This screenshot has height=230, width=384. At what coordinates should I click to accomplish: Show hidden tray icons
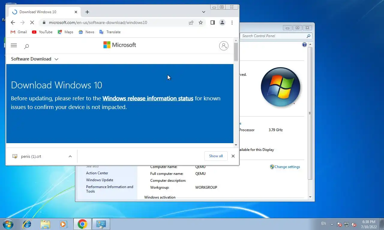[x=332, y=224]
